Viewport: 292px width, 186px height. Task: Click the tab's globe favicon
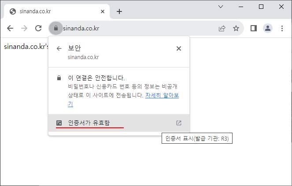click(x=13, y=11)
